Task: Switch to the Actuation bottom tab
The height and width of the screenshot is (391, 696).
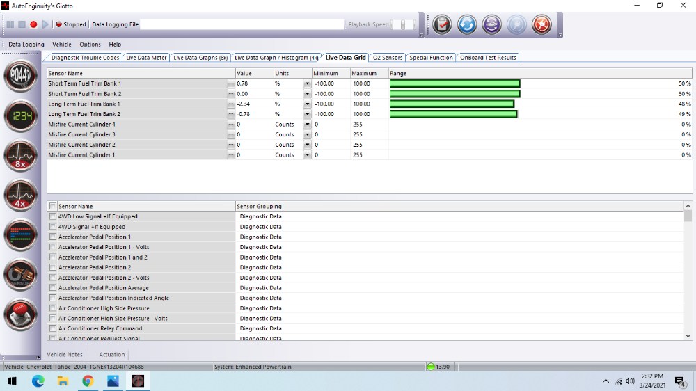Action: click(112, 355)
